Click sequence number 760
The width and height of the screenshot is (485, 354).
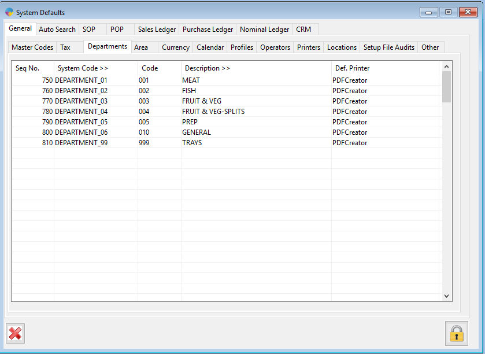[47, 91]
